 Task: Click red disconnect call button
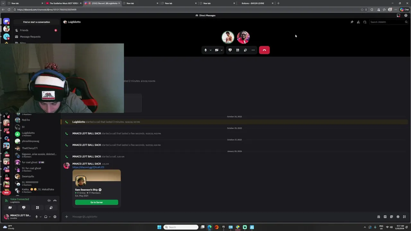264,50
